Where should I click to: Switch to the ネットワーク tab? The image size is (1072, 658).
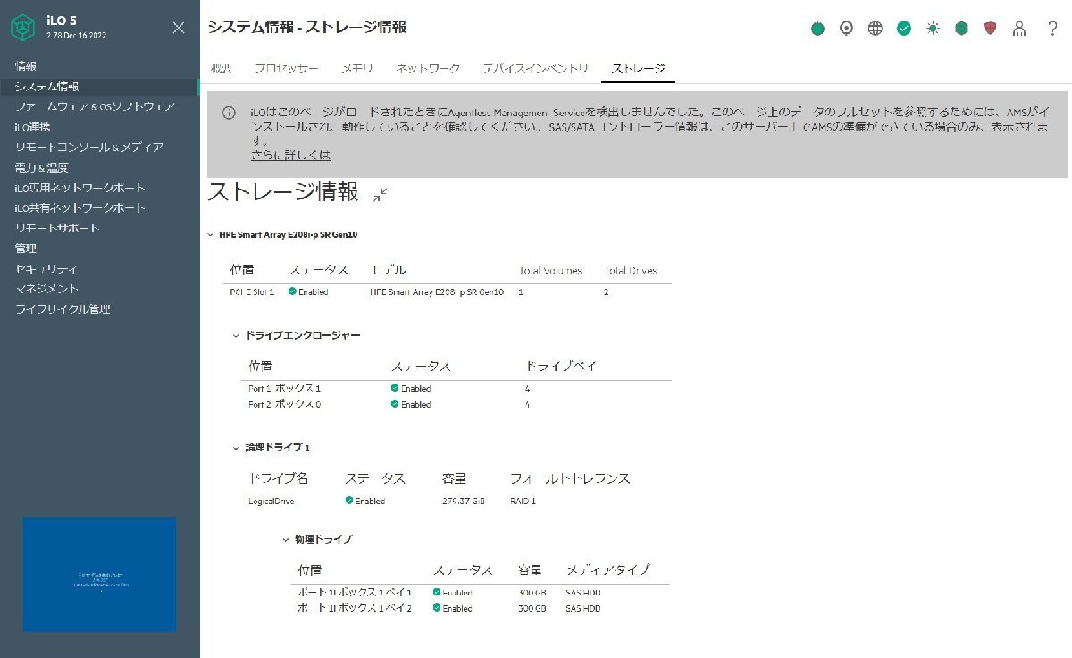pyautogui.click(x=429, y=67)
